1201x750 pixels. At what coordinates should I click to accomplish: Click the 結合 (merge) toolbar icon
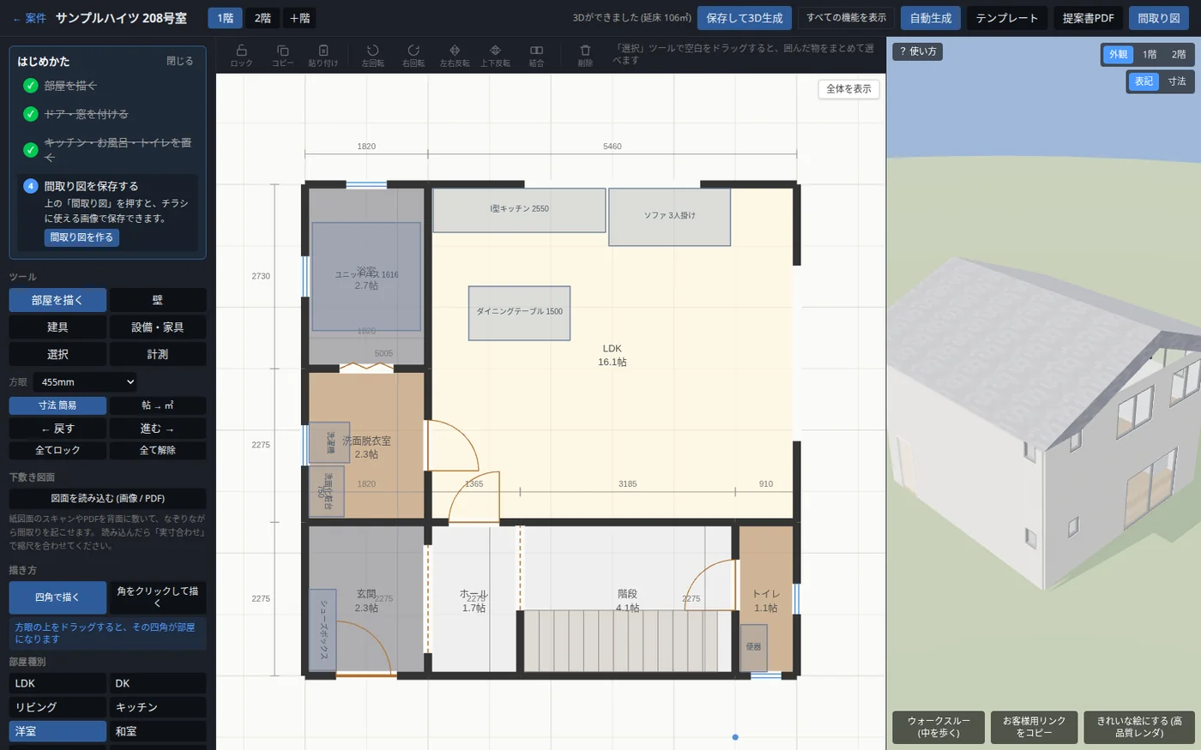point(536,55)
